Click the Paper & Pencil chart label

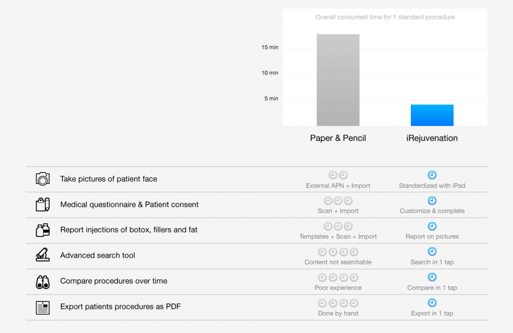coord(338,138)
